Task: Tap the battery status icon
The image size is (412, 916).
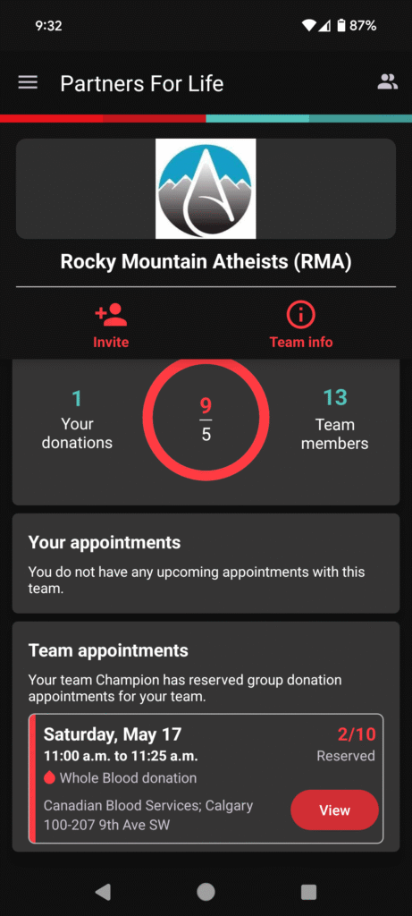Action: (x=341, y=26)
